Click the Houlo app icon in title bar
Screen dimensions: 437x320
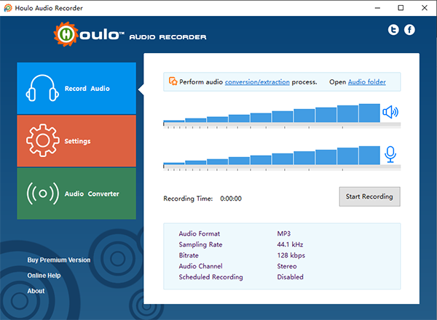[x=8, y=8]
